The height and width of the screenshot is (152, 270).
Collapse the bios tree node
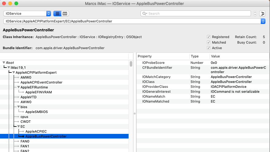point(18,107)
